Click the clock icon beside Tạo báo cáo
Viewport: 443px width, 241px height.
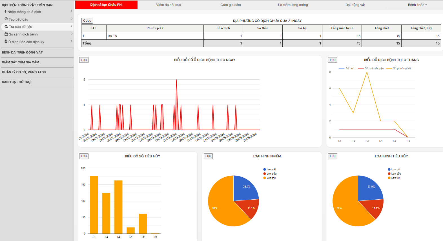click(6, 19)
